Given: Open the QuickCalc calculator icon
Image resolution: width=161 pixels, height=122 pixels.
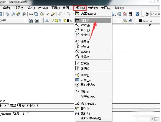Looking at the screenshot, I should [130, 14].
